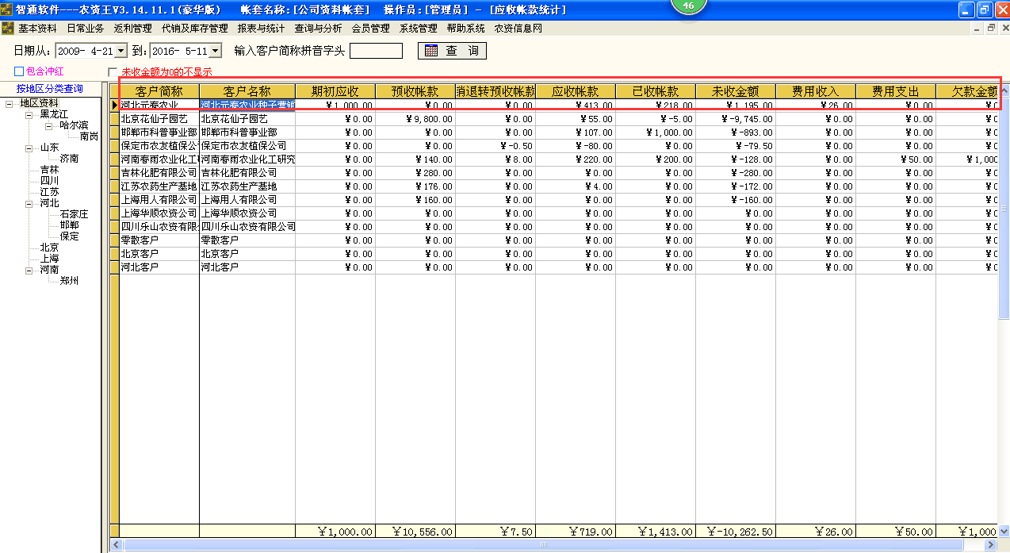
Task: Select the 江苏农药生产基地 short name cell
Action: click(159, 186)
